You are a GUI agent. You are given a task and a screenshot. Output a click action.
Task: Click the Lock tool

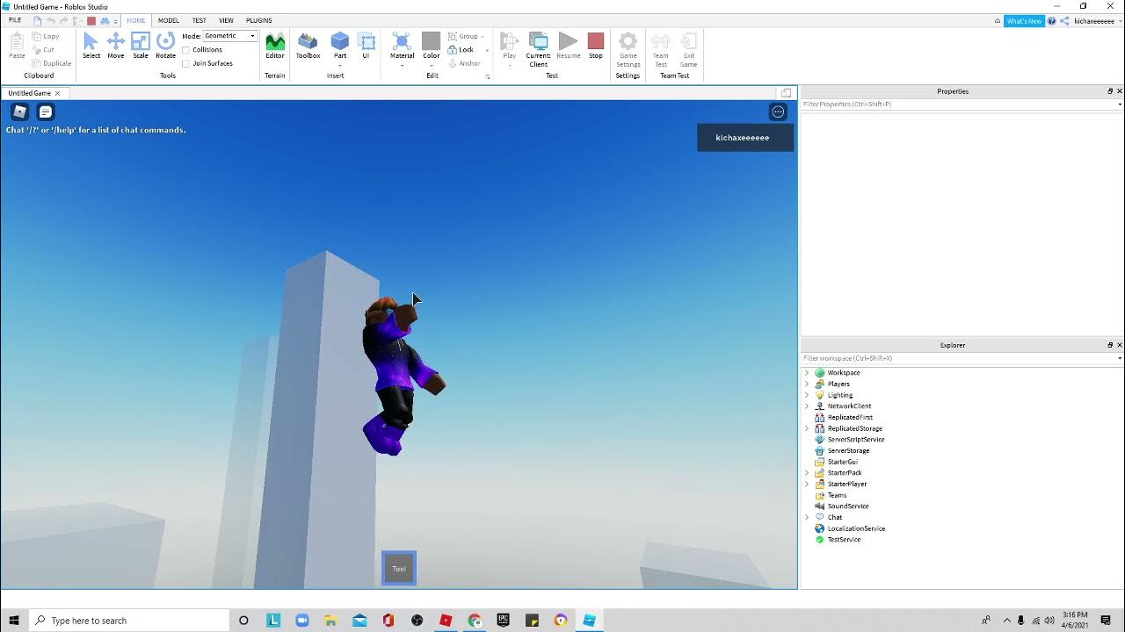tap(461, 50)
